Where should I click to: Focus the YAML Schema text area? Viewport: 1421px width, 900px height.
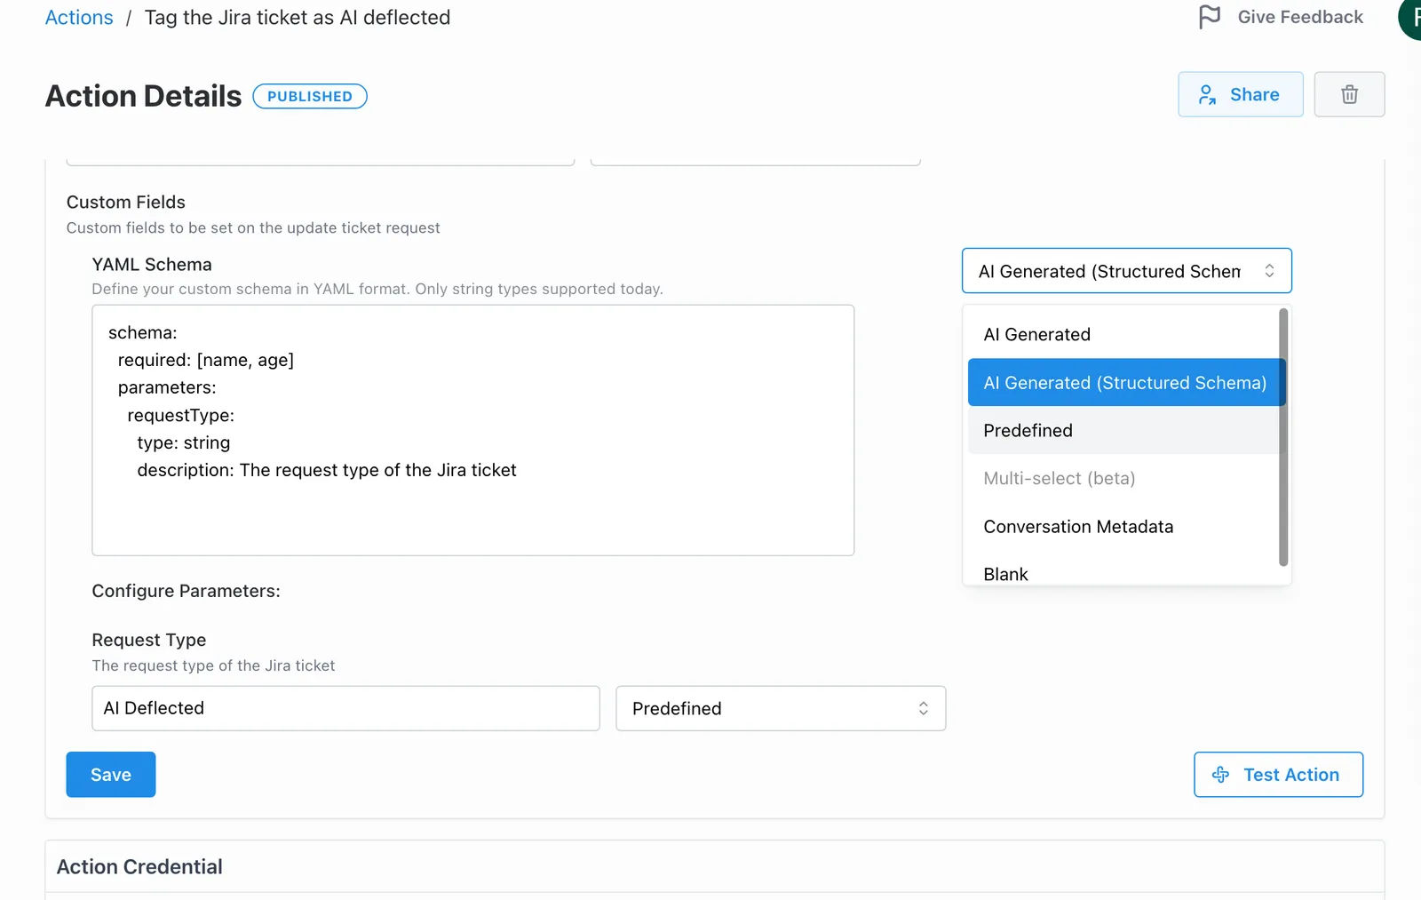coord(473,431)
